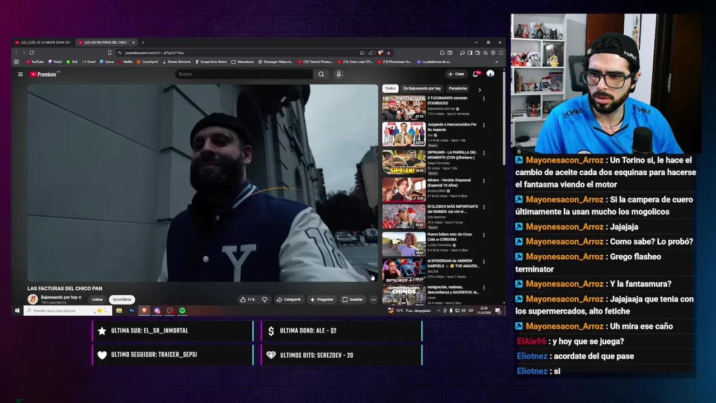Open El CLÁSICO MÁS IMPORTANTE thumbnail
The width and height of the screenshot is (716, 403).
[404, 215]
